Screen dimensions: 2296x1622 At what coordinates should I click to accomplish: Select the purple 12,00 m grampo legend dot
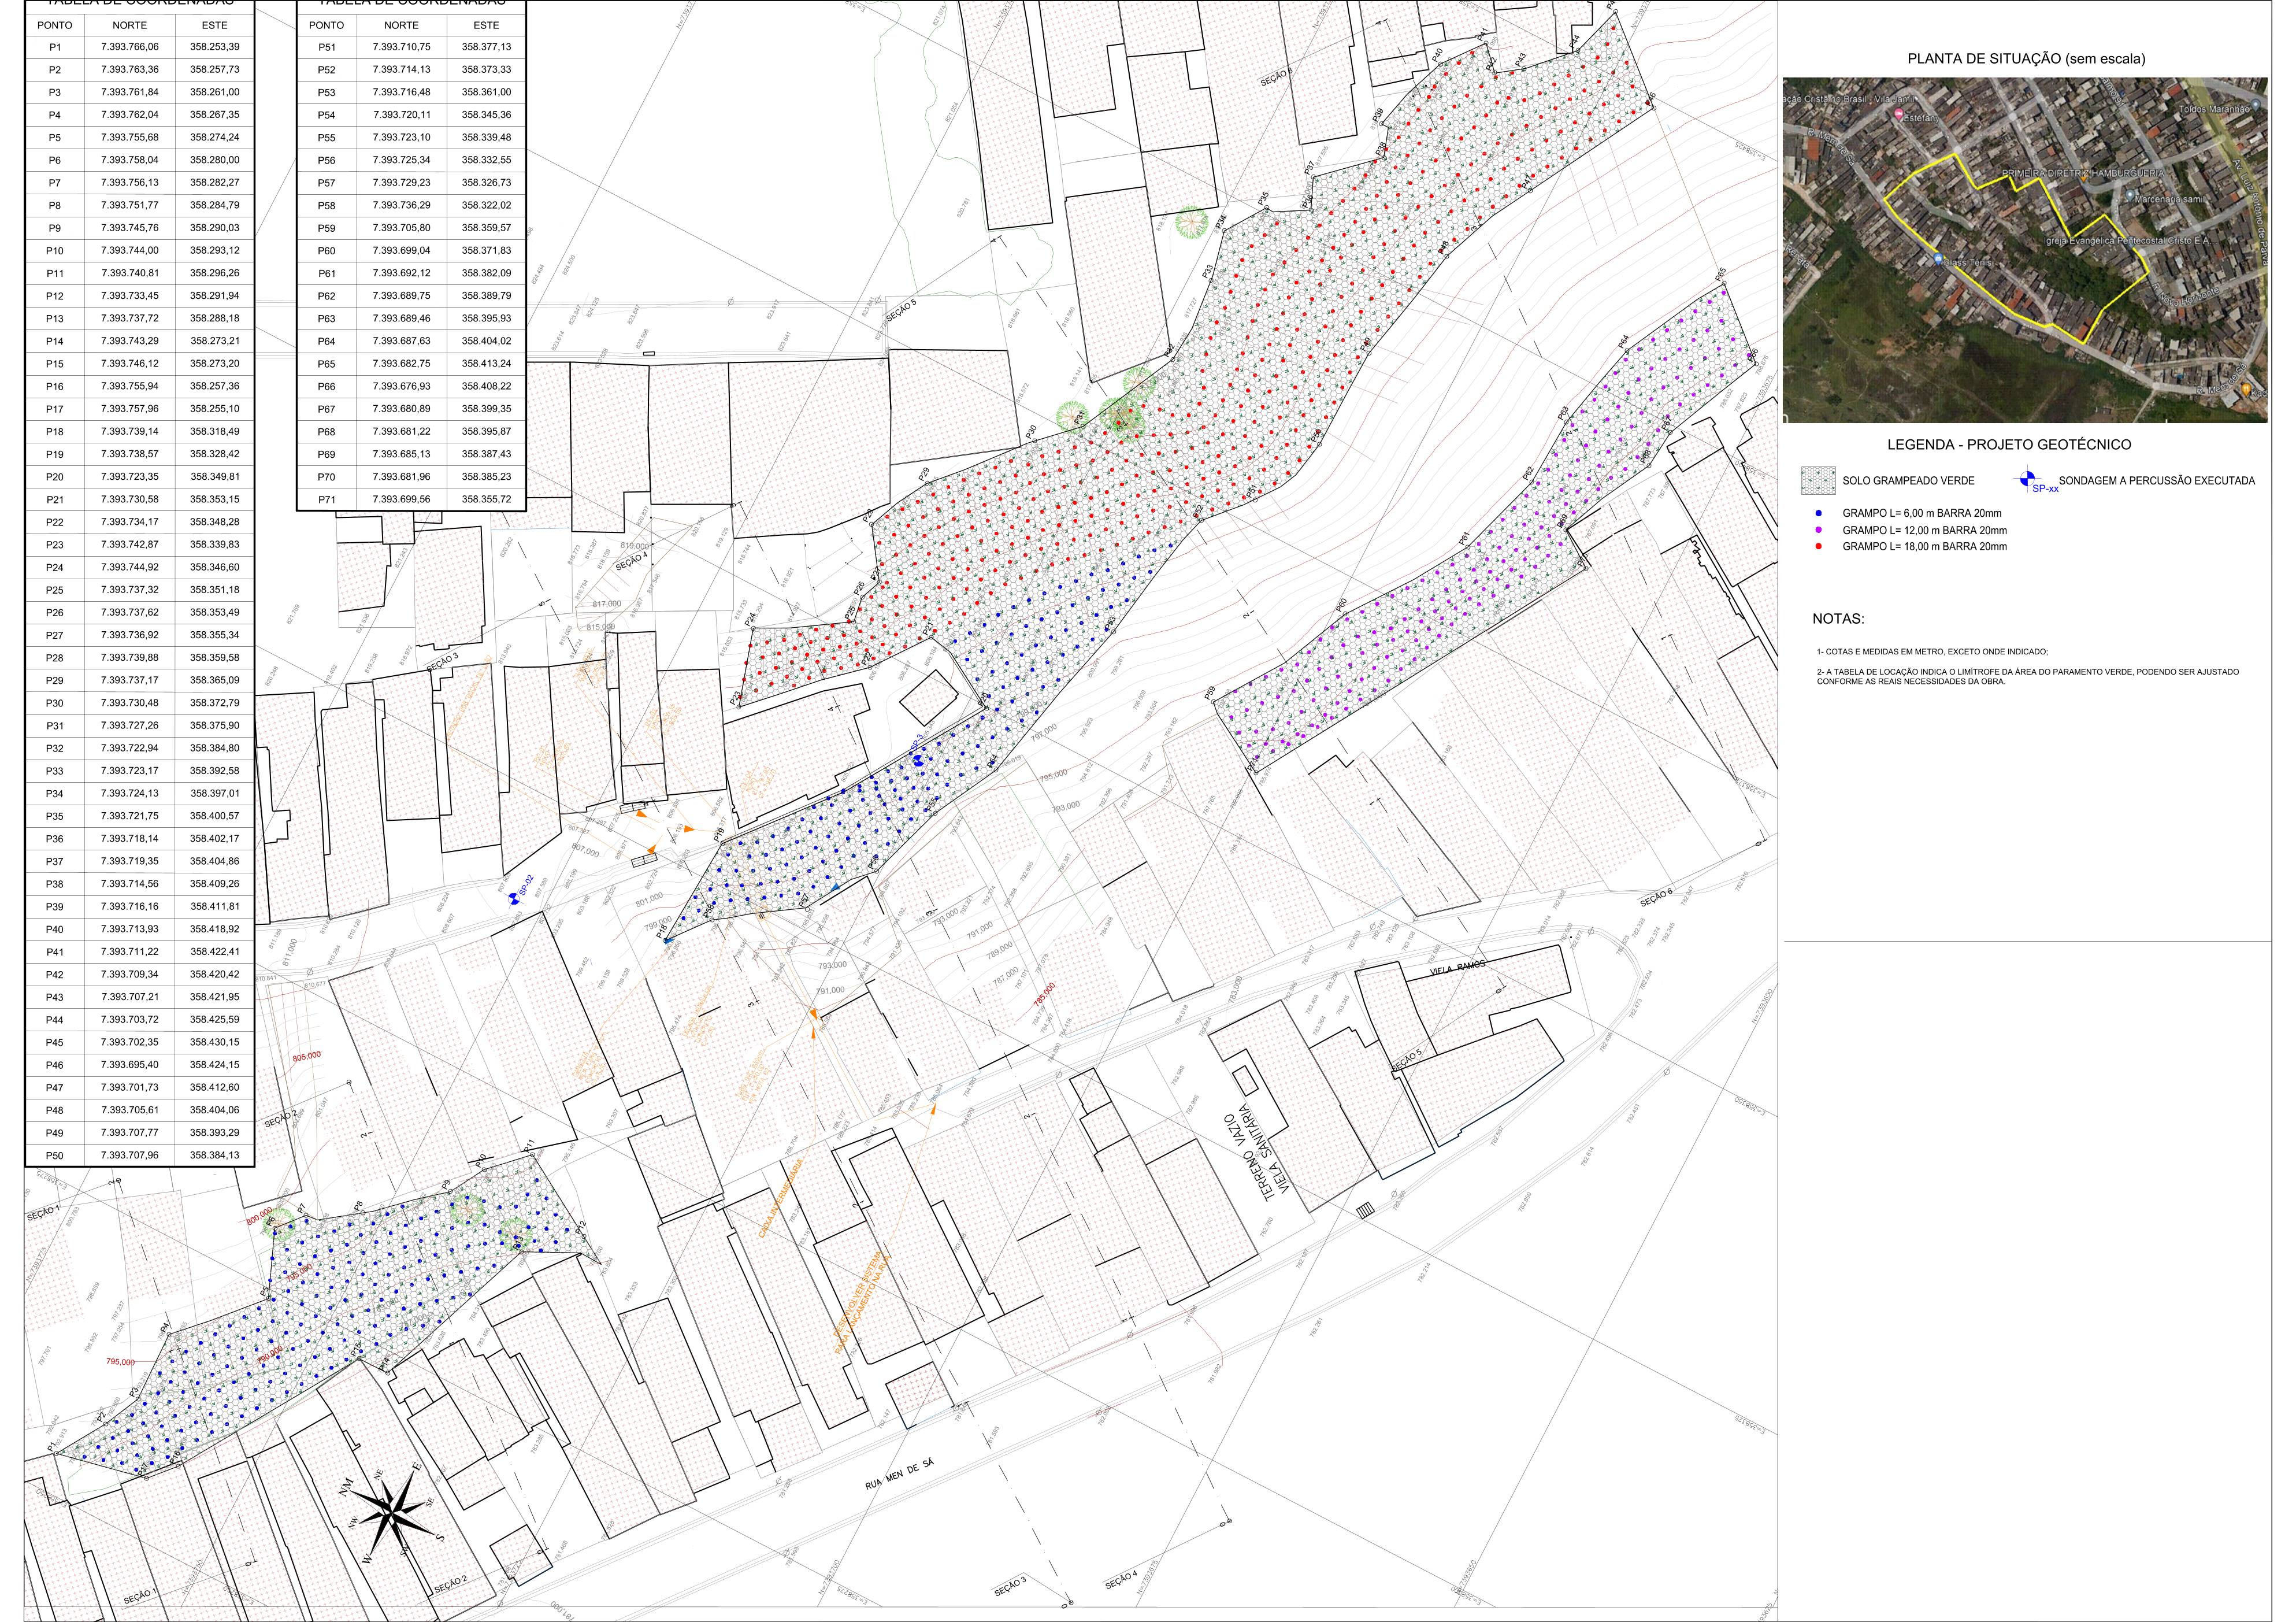[1818, 530]
